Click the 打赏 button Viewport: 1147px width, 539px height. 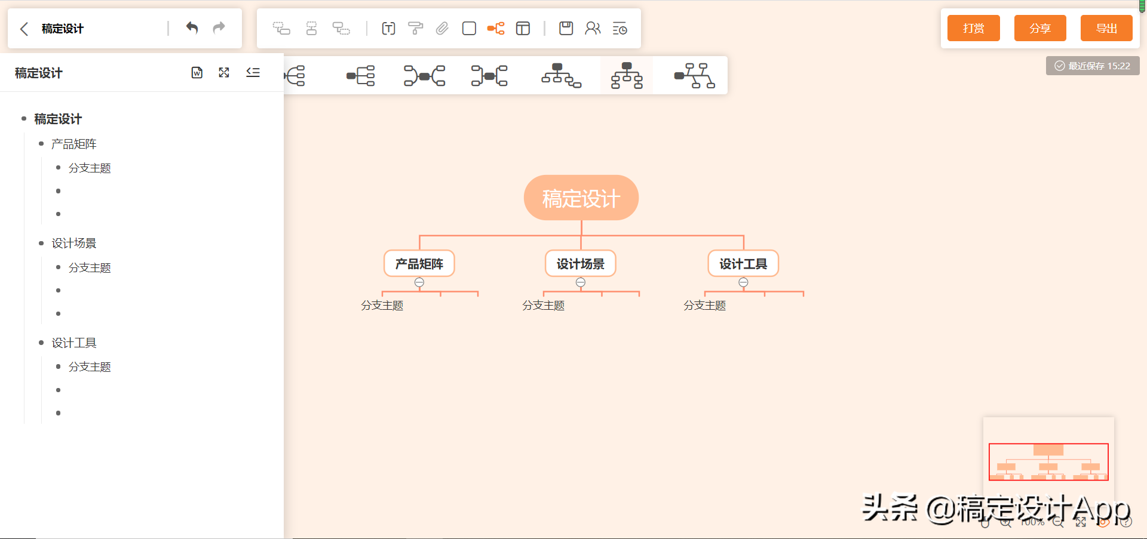click(974, 28)
